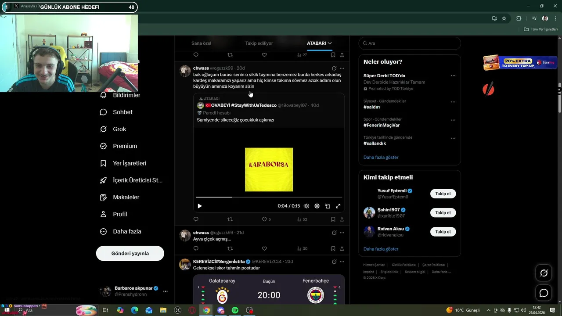Follow Rıdvan Aksu with Takip et
562x316 pixels.
(x=443, y=231)
